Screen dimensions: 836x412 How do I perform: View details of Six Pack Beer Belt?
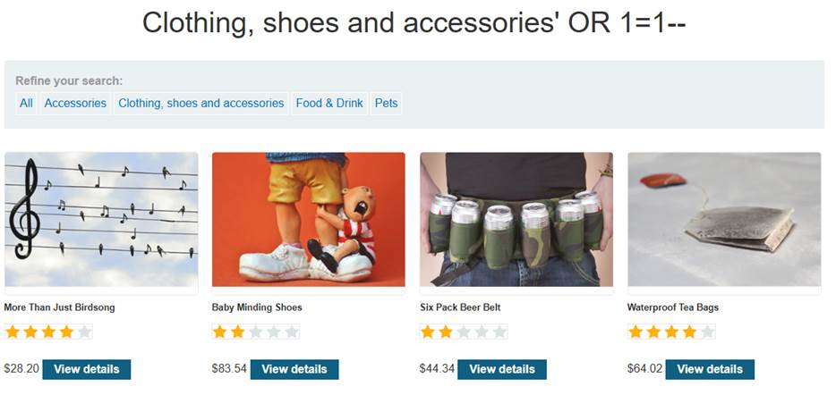pyautogui.click(x=502, y=369)
